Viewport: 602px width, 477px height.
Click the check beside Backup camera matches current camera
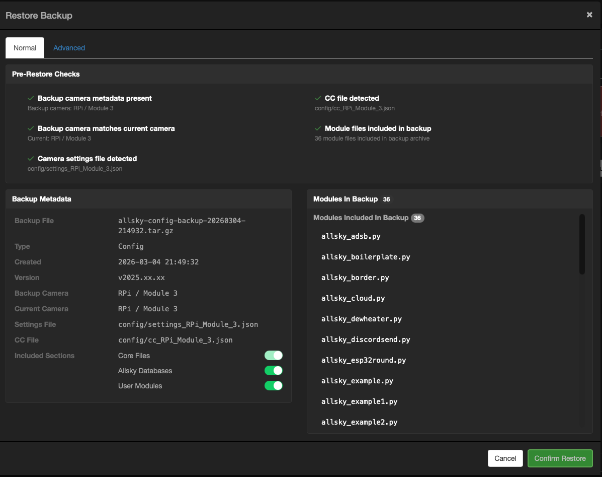pyautogui.click(x=31, y=128)
